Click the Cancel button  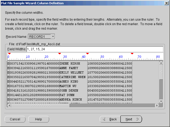15,119
